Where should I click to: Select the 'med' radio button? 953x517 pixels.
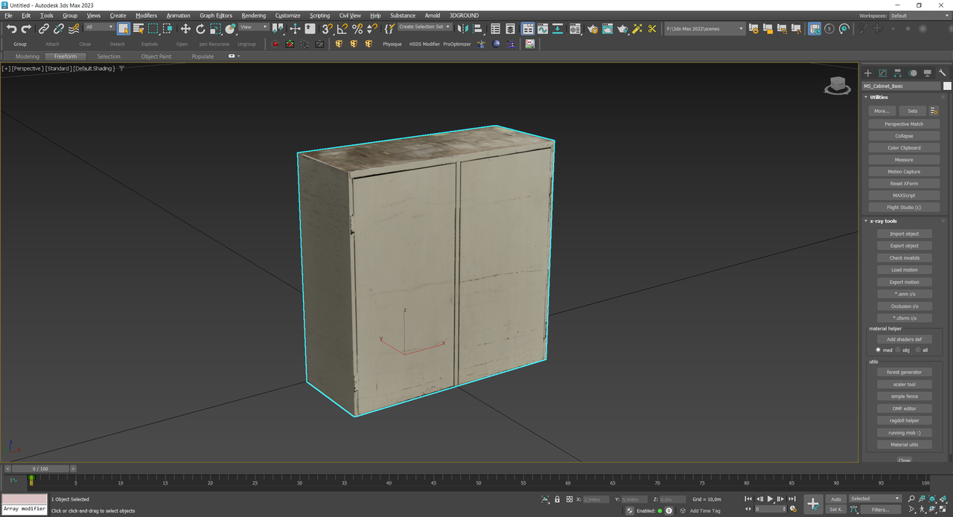(879, 350)
